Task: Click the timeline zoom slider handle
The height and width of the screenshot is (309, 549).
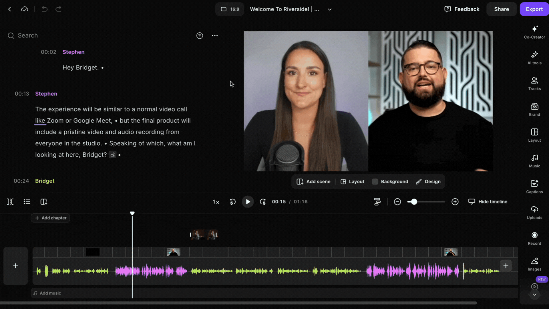Action: pos(414,202)
